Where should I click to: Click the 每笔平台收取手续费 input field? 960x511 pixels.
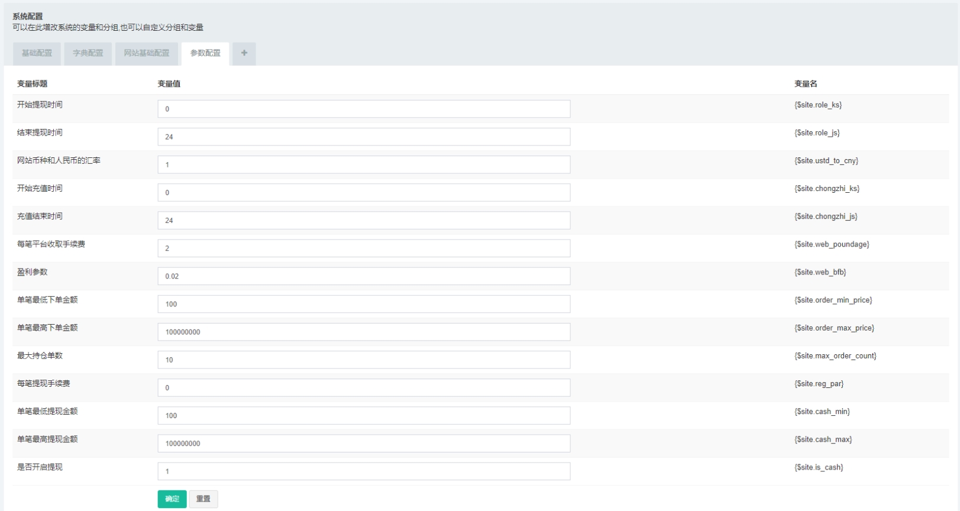[364, 248]
